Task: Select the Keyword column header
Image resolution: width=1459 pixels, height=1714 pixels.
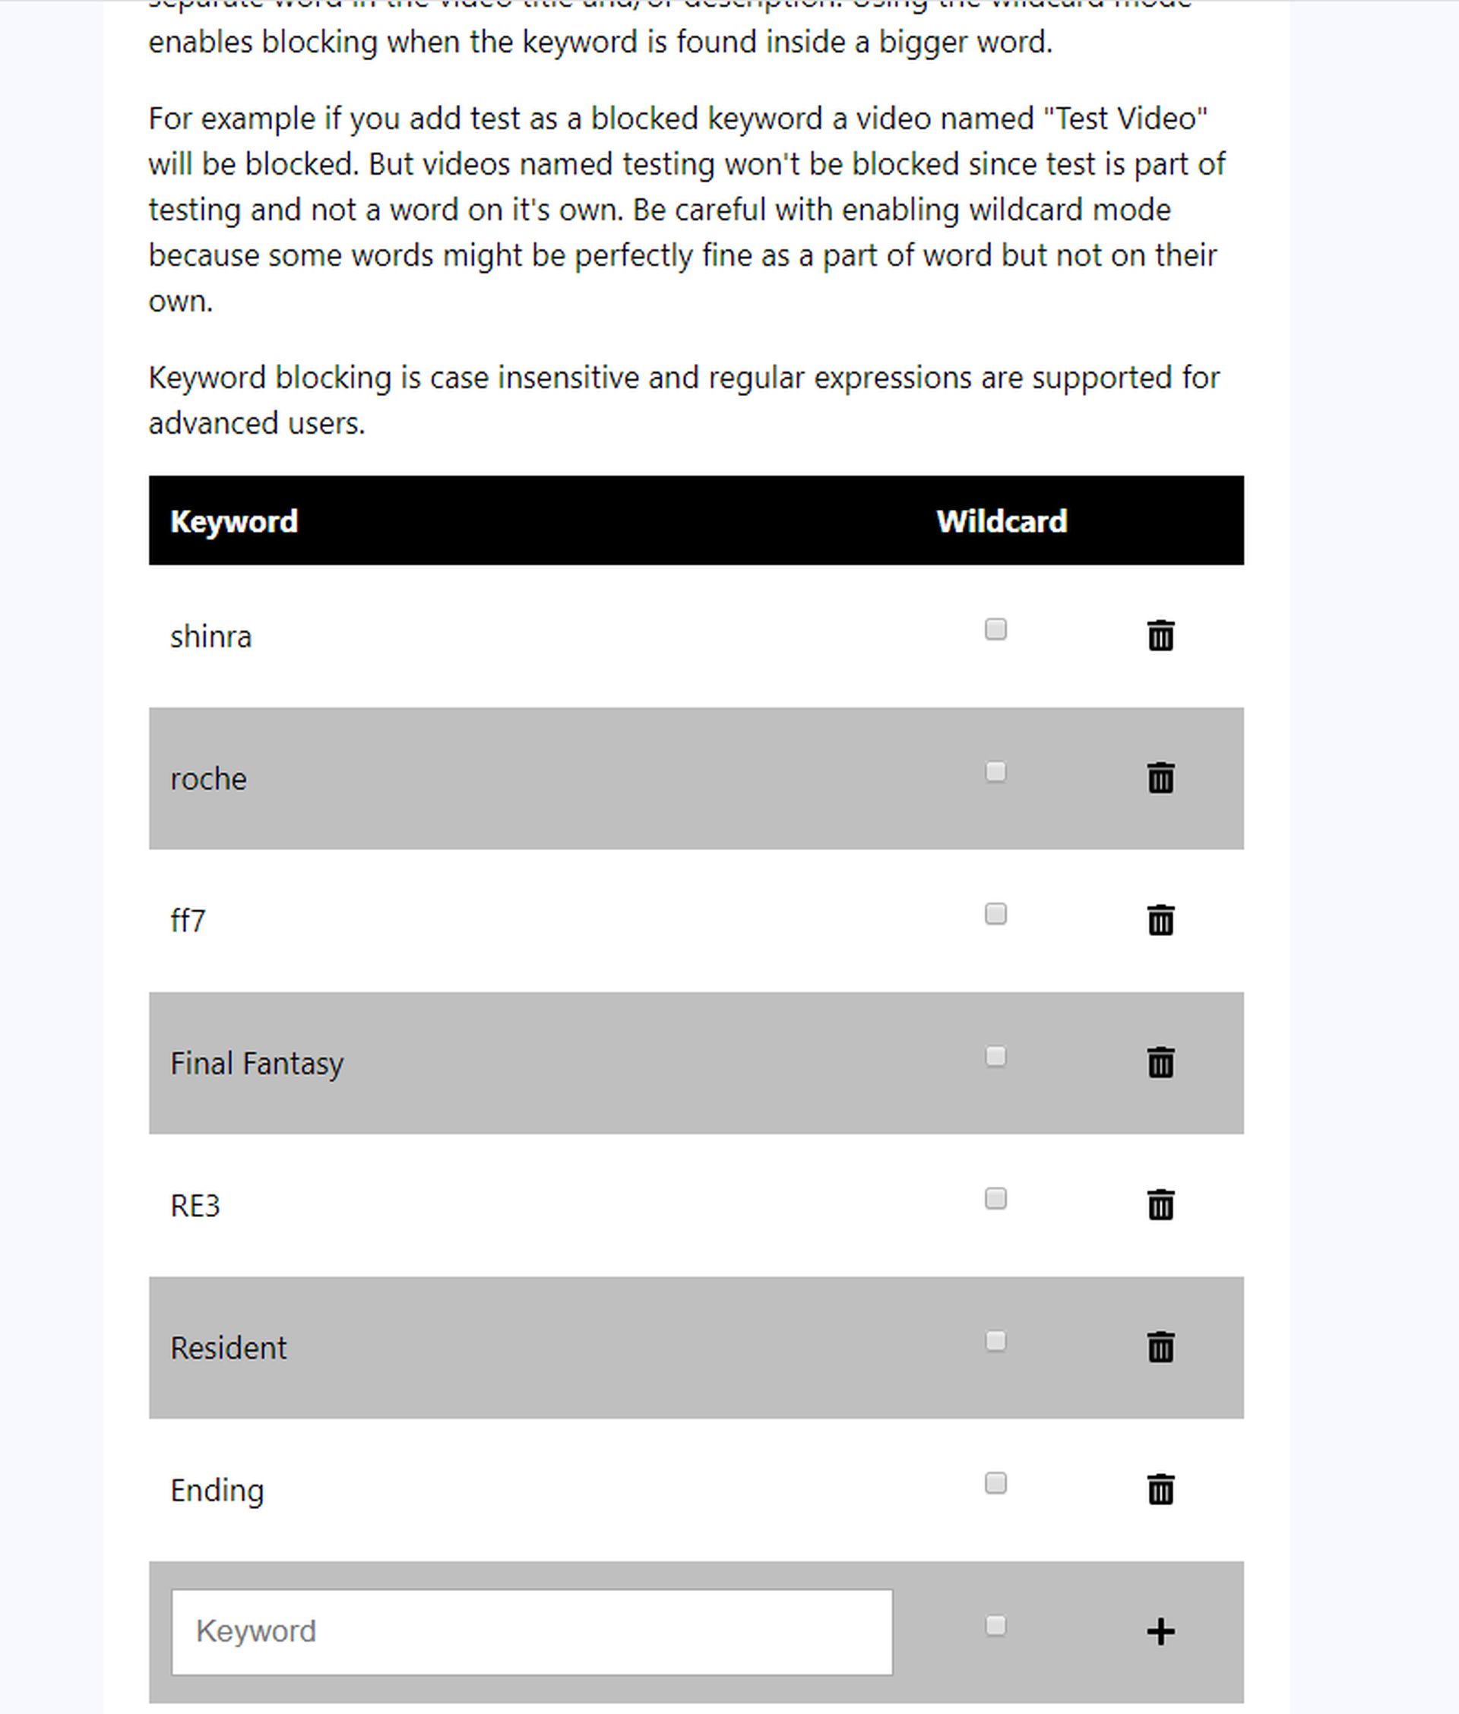Action: click(x=234, y=521)
